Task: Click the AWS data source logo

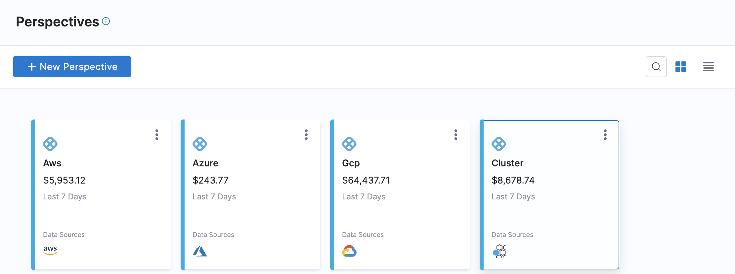Action: pos(50,251)
